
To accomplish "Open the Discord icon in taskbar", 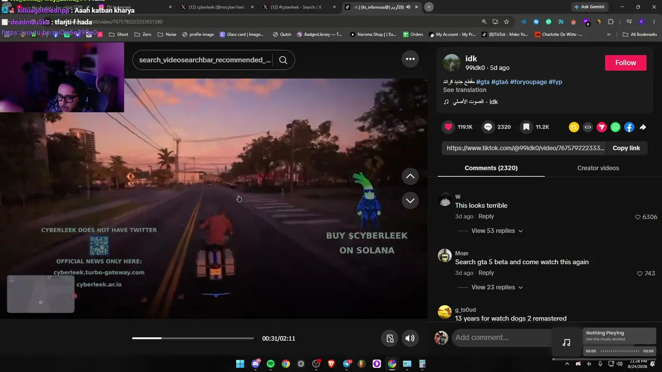I will point(255,364).
